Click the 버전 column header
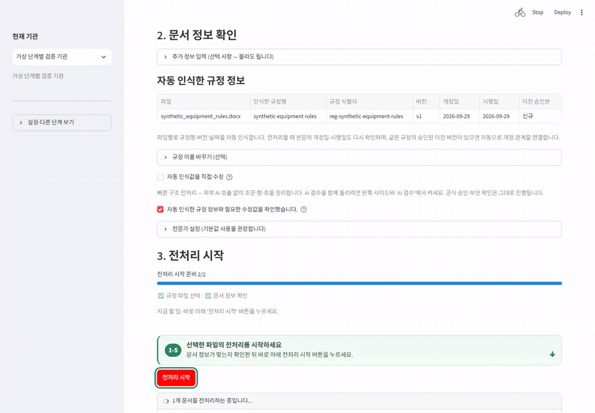595x413 pixels. pos(426,102)
